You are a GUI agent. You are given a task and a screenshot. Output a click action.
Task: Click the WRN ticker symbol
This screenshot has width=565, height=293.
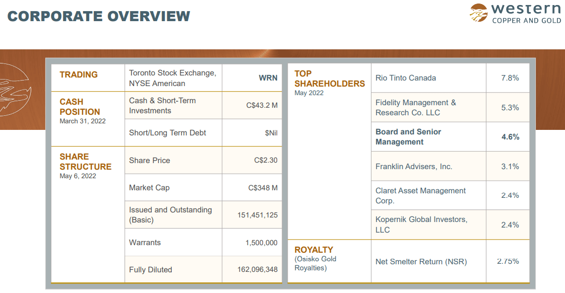268,78
